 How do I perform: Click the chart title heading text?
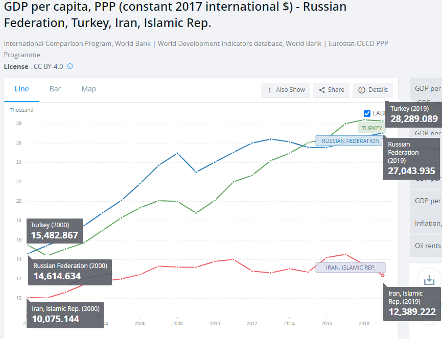175,15
